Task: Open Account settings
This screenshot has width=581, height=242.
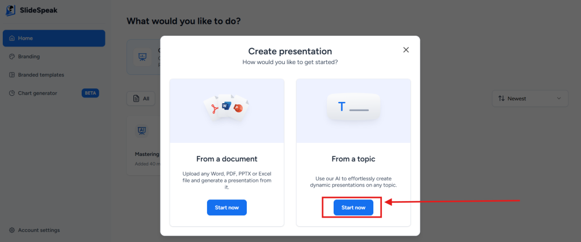Action: (x=35, y=230)
